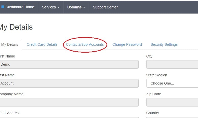198x118 pixels.
Task: Click the Zip Code input field
Action: (172, 102)
